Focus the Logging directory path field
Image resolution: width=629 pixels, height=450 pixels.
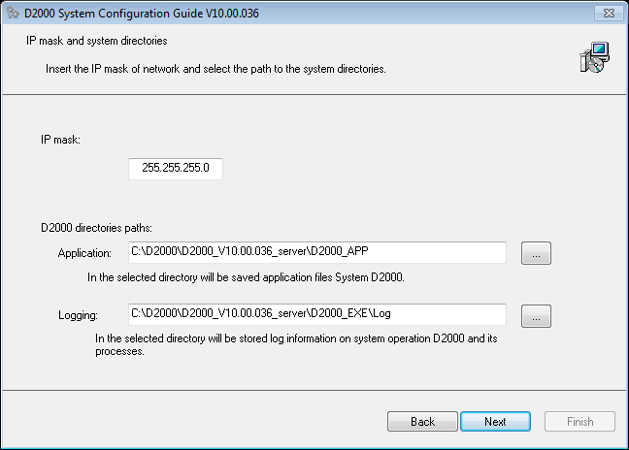click(317, 314)
